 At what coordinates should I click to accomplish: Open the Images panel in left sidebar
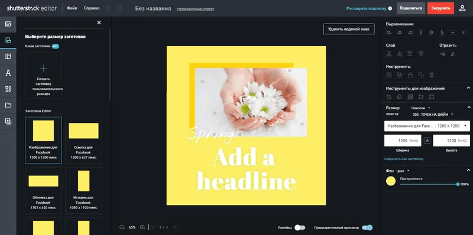(8, 24)
